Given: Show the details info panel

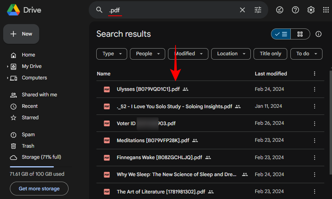Looking at the screenshot, I should click(x=319, y=34).
